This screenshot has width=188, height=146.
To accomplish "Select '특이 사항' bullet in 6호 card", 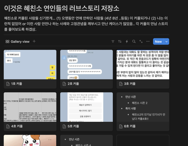I will click(x=131, y=108).
